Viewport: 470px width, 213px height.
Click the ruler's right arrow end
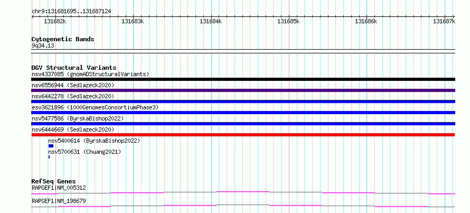454,16
